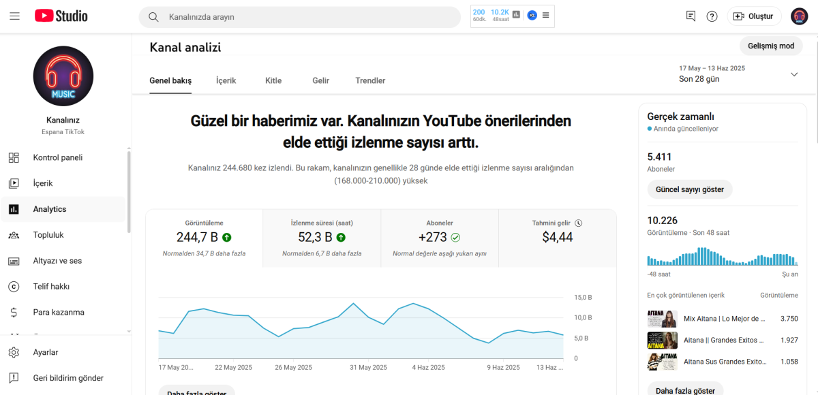
Task: Open the Help question mark icon
Action: point(712,16)
